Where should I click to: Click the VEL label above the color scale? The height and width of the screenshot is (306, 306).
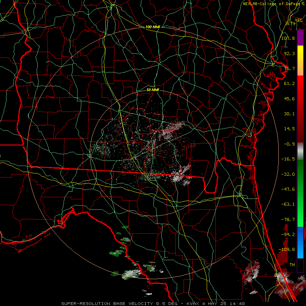(299, 20)
